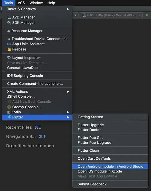Expand the XML Actions submenu arrow
The width and height of the screenshot is (151, 191).
[x=68, y=92]
